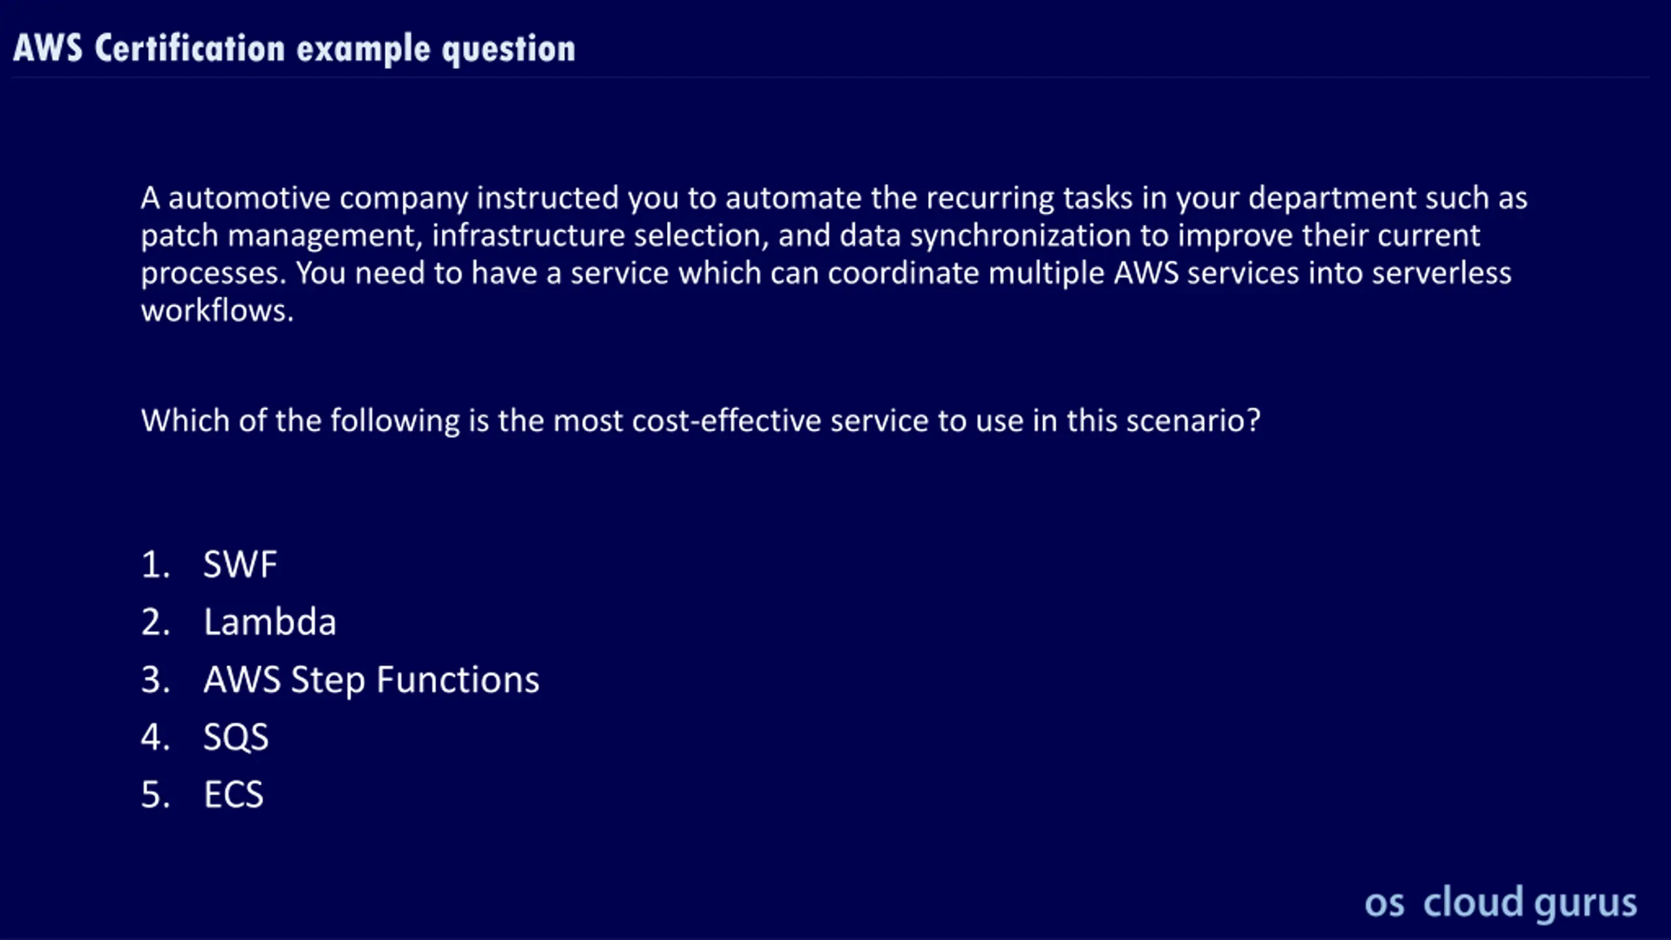Click list number 1 beside SWF

click(x=155, y=565)
